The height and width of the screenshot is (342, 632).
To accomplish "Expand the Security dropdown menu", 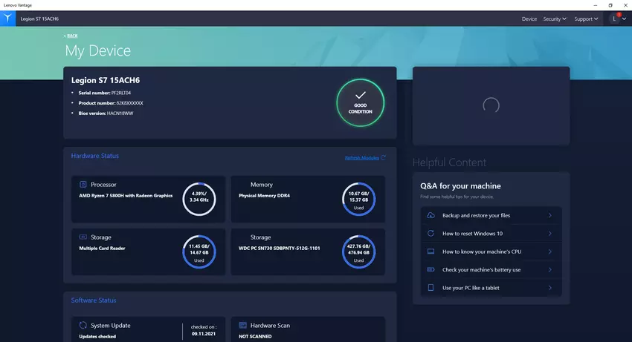I will [x=555, y=19].
